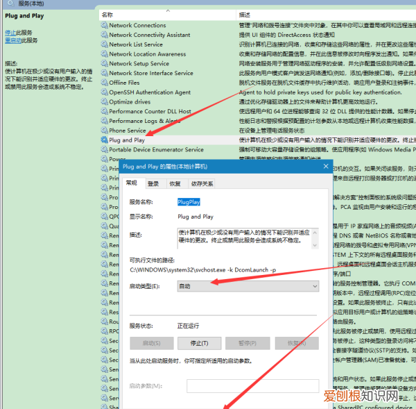Switch to the 依存关系 tab
Screen dimensions: 416x409
[202, 183]
